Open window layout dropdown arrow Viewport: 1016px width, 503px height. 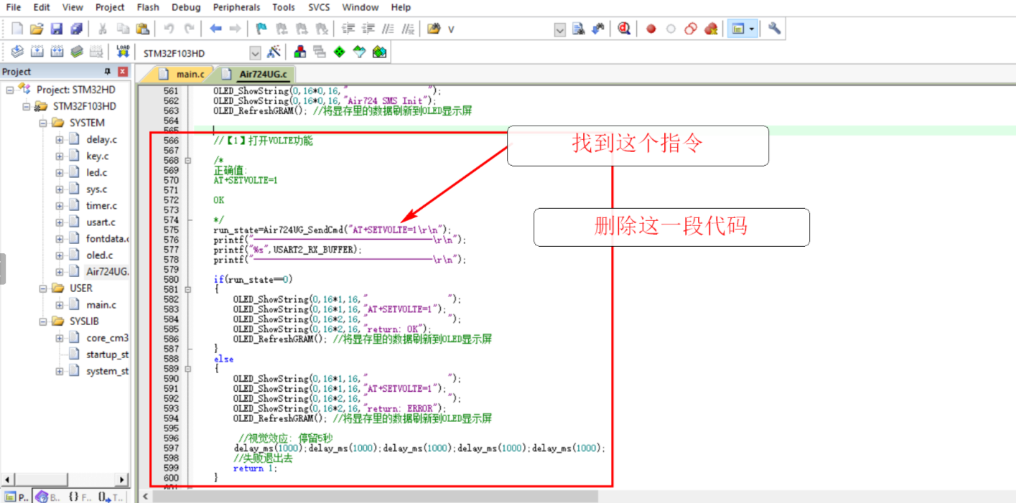point(752,29)
